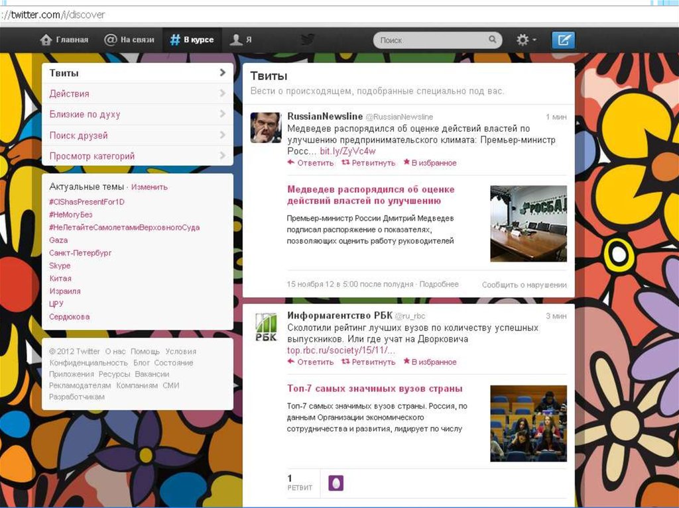The image size is (679, 508).
Task: Open the settings gear dropdown
Action: (526, 40)
